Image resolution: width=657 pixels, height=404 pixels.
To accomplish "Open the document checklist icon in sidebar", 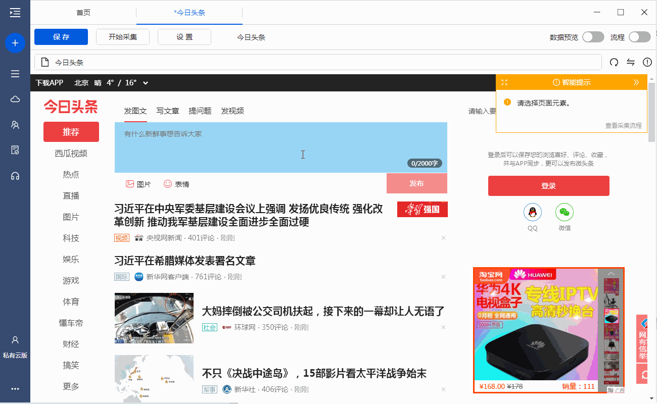I will tap(15, 150).
